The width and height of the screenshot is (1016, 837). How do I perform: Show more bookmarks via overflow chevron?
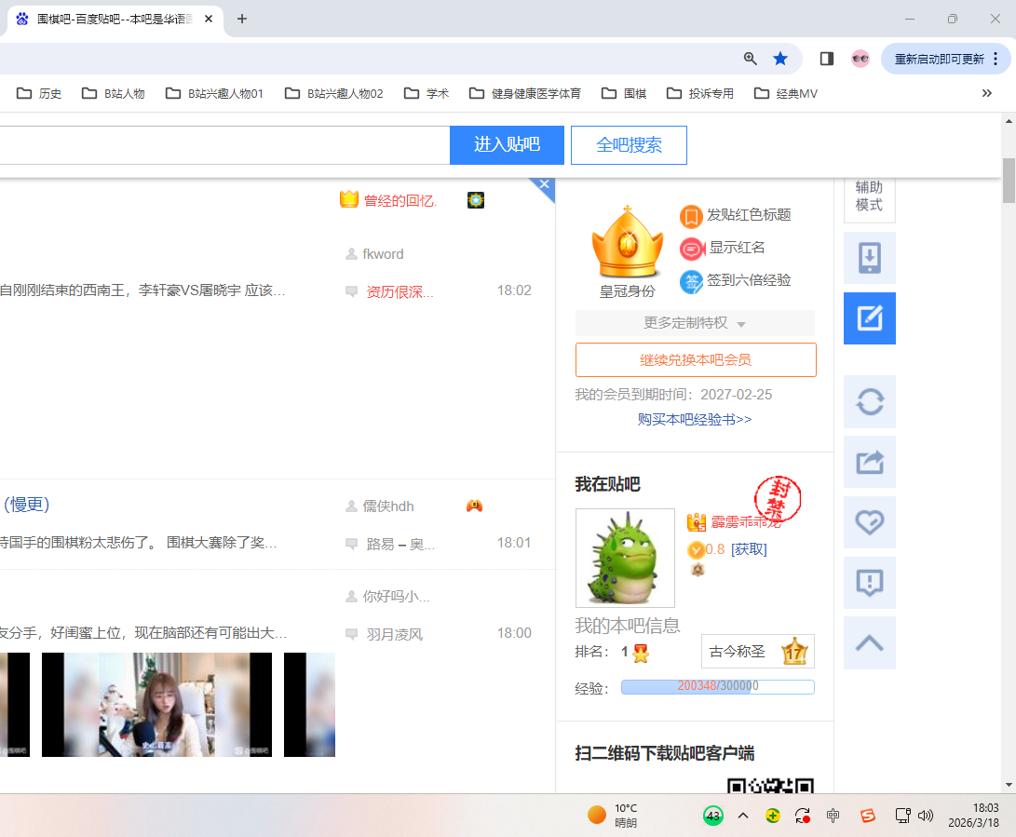(x=987, y=93)
